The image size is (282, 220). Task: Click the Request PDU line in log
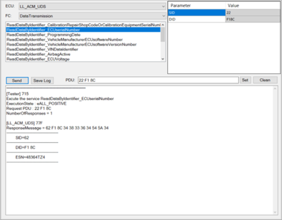click(29, 109)
